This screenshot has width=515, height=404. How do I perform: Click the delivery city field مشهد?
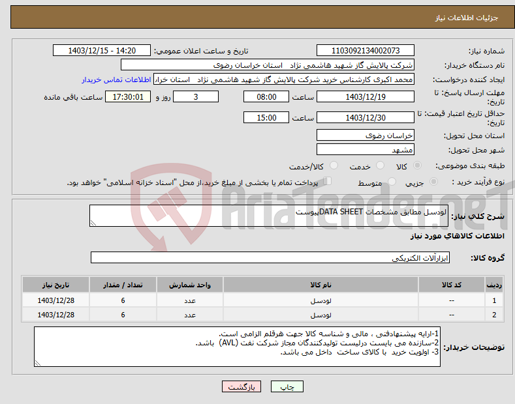[x=366, y=149]
